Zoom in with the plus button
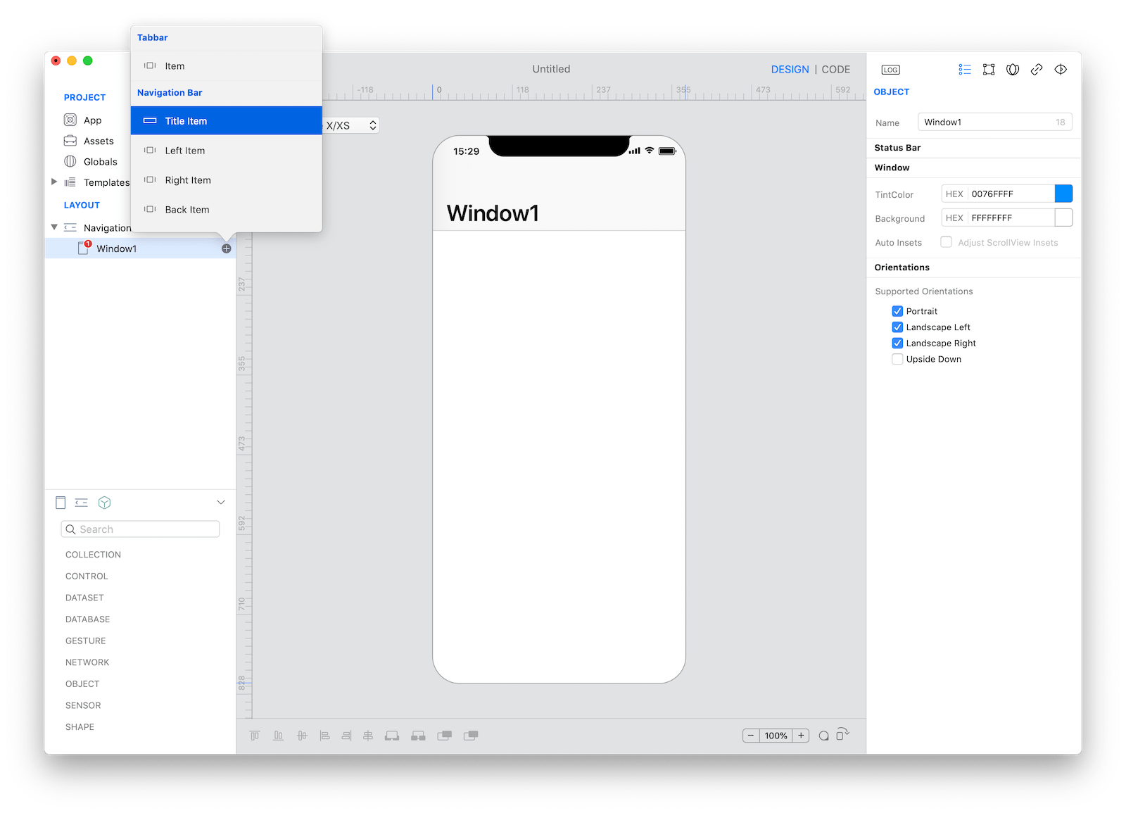1126x813 pixels. pyautogui.click(x=801, y=736)
